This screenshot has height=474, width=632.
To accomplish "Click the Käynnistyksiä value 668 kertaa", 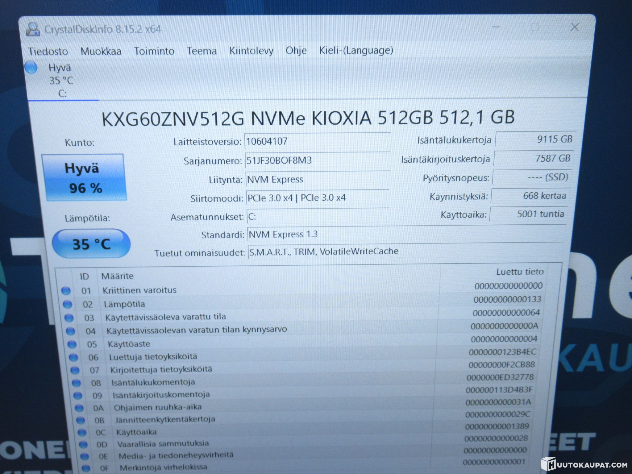I will click(x=530, y=196).
